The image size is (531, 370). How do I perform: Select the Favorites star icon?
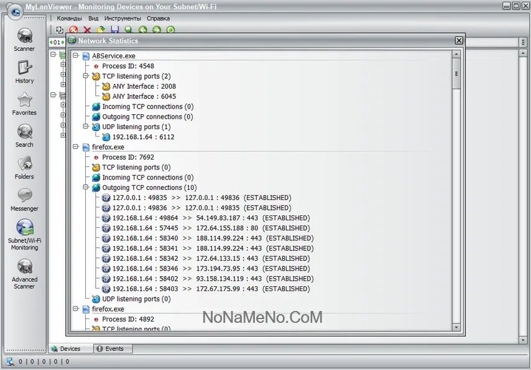pos(24,103)
